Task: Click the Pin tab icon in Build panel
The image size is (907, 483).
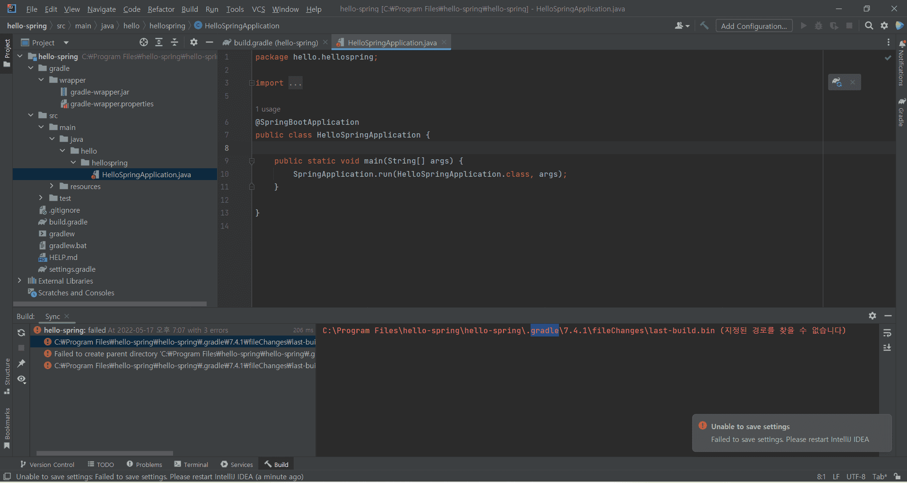Action: (21, 363)
